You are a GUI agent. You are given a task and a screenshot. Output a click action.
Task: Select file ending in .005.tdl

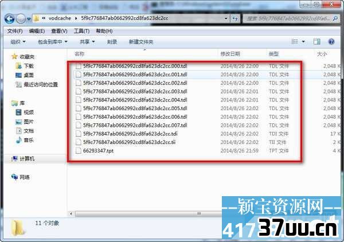click(x=135, y=108)
